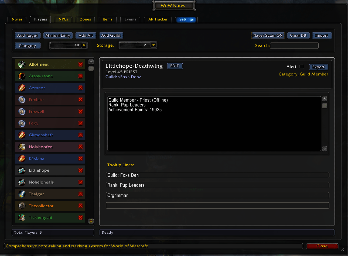The image size is (348, 256).
Task: Click the player list scrollbar thumb
Action: [x=91, y=68]
